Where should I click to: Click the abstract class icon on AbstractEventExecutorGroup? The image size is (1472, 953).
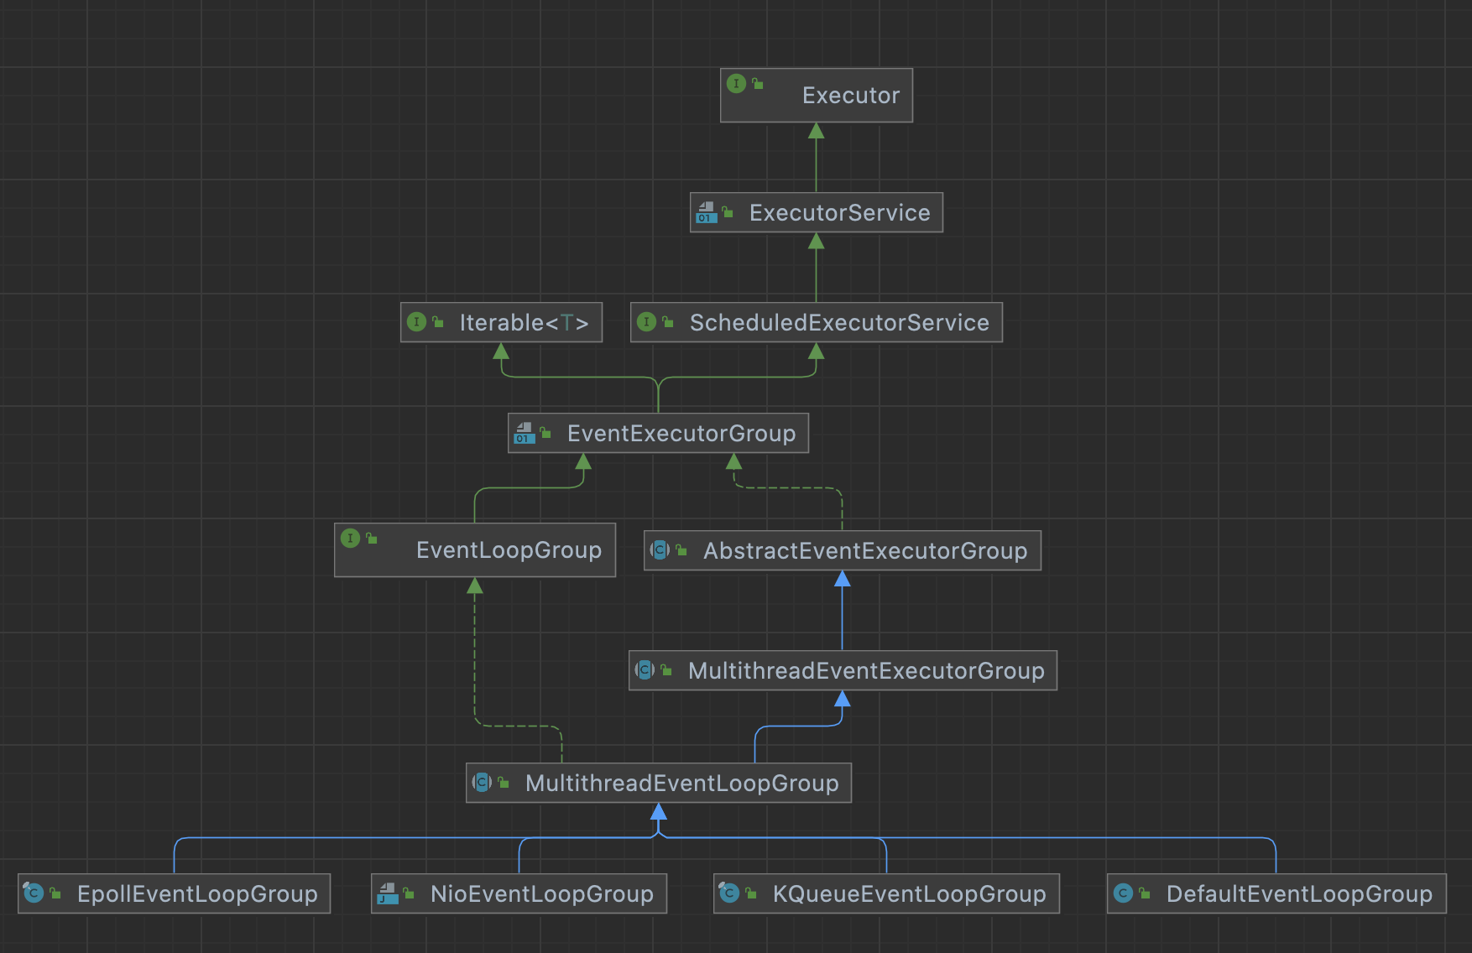pyautogui.click(x=660, y=550)
